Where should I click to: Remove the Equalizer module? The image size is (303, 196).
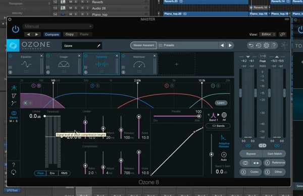click(41, 56)
